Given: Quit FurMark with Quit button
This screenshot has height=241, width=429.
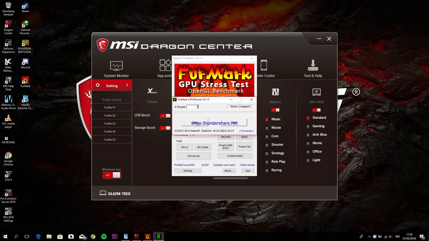Looking at the screenshot, I should (x=248, y=171).
